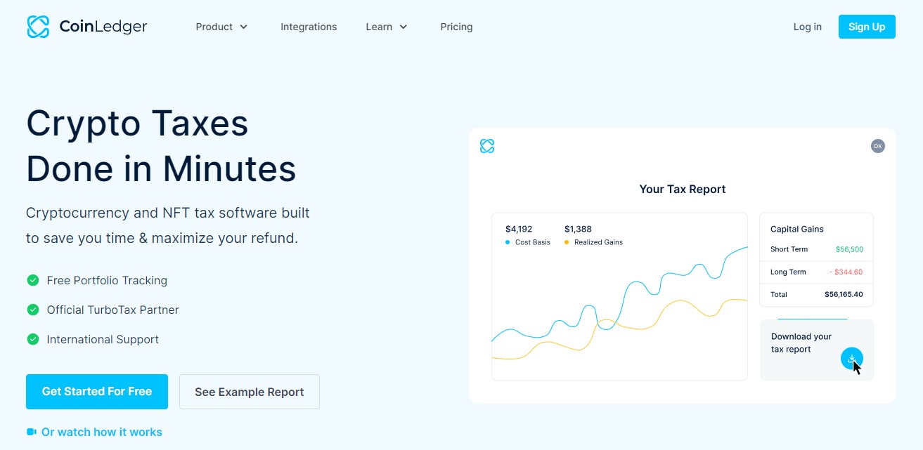Toggle the Cost Basis legend dot
The image size is (923, 450).
508,242
